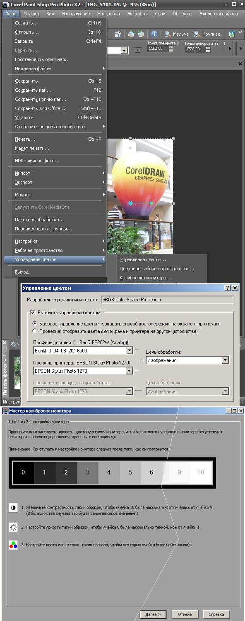Click the save-style icon after Крупнее
245x621 pixels.
[x=232, y=34]
